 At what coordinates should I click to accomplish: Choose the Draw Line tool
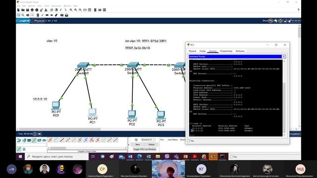[x=42, y=15]
